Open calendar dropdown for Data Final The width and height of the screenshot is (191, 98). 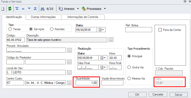click(103, 67)
